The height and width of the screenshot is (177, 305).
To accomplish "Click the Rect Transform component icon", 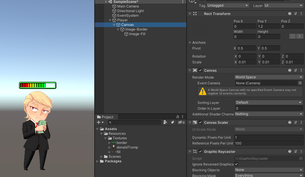I will click(195, 14).
